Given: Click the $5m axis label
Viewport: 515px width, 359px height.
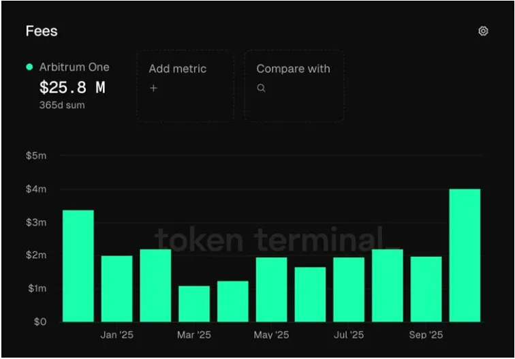Looking at the screenshot, I should click(x=35, y=156).
